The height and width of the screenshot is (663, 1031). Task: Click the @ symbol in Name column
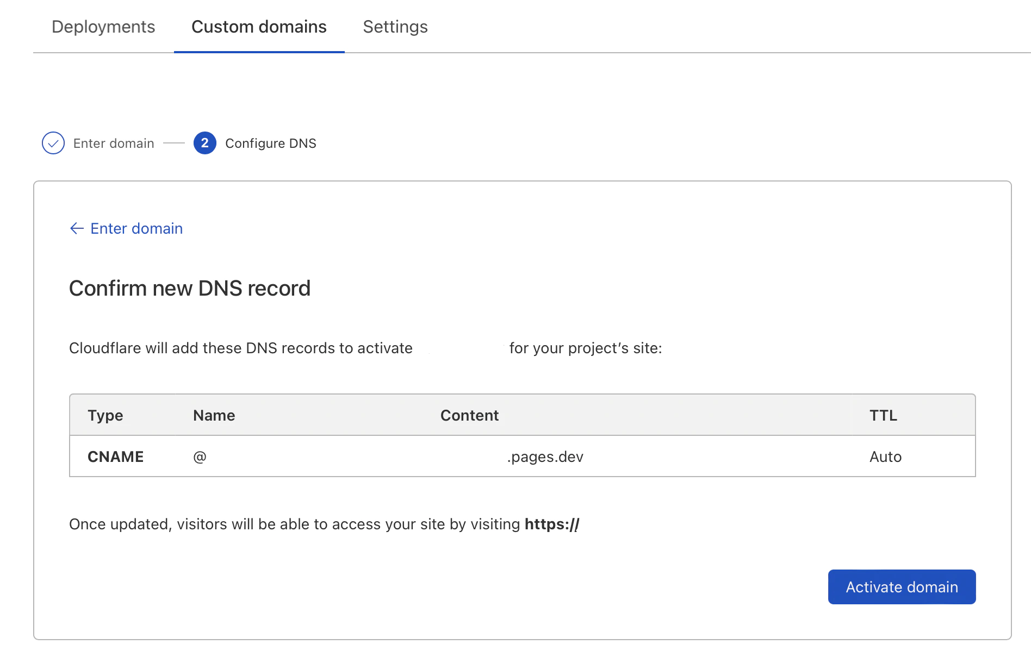tap(200, 456)
